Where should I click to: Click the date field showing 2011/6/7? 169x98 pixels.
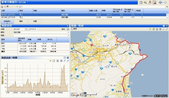pos(19,29)
